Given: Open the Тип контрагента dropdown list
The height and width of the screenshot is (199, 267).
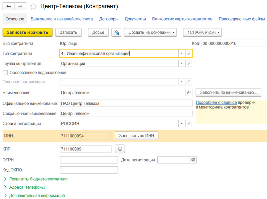Looking at the screenshot, I should click(182, 54).
